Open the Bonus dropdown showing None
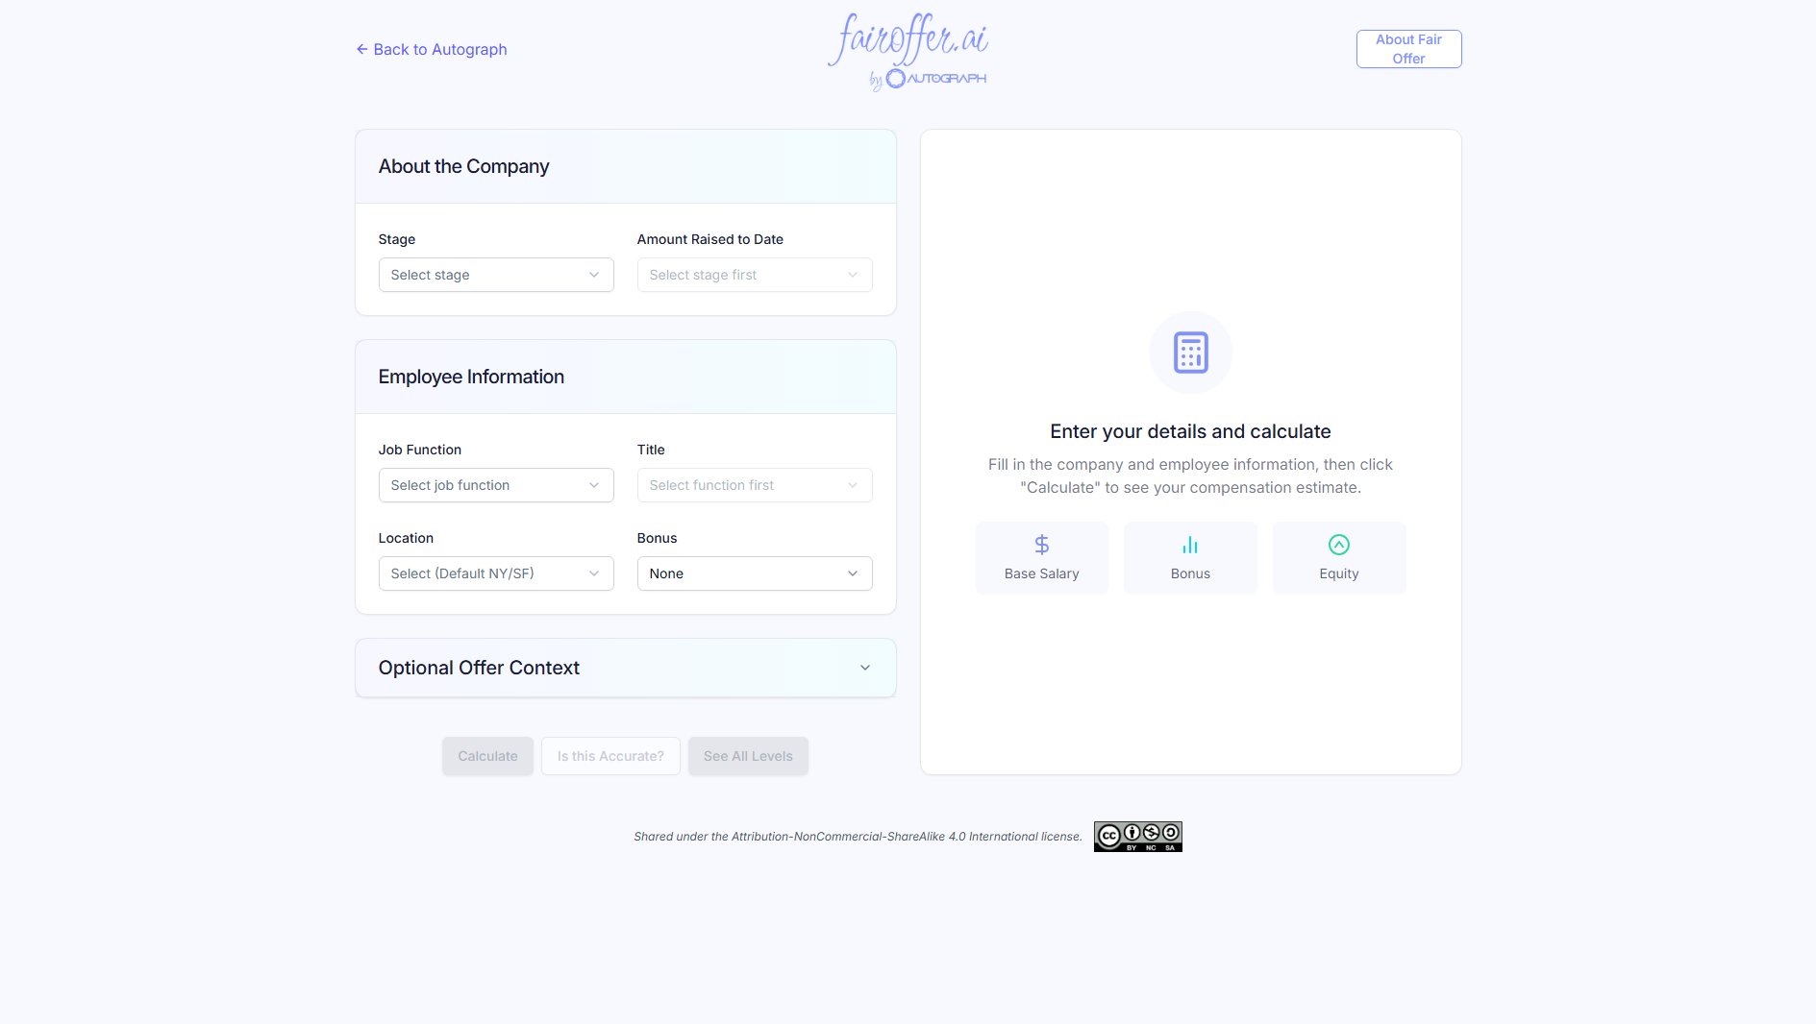 tap(754, 573)
